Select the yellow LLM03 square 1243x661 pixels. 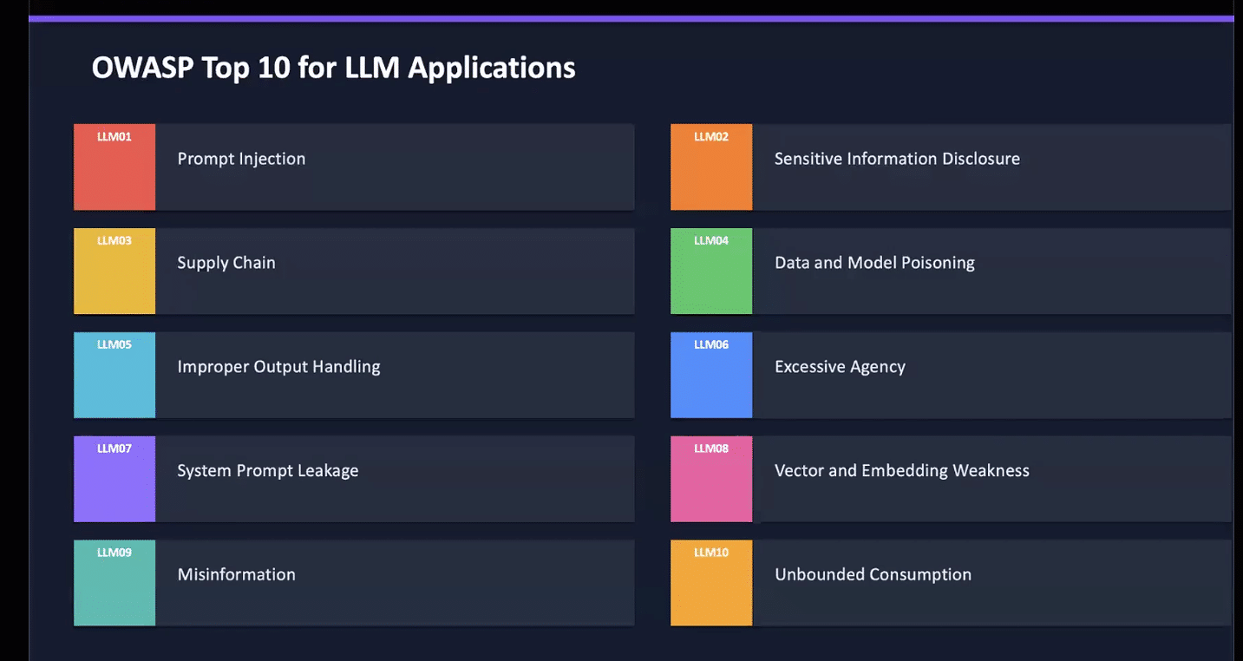click(x=114, y=271)
